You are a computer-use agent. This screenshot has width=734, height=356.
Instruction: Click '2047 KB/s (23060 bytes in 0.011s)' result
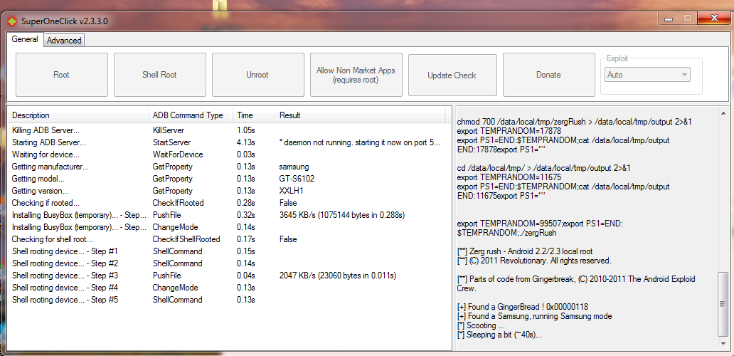(x=338, y=276)
